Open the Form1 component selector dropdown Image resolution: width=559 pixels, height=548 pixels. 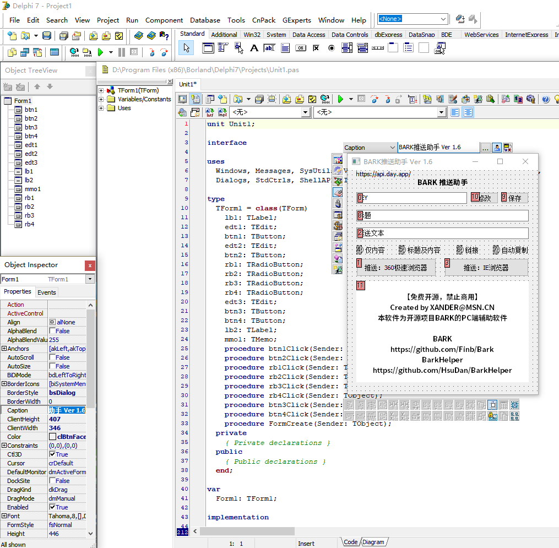point(90,279)
